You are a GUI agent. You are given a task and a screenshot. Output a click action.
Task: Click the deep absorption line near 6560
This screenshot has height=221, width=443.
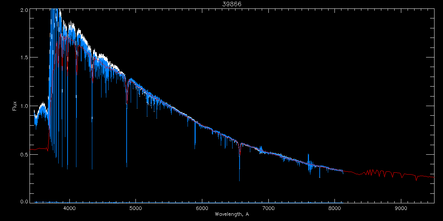(x=239, y=162)
